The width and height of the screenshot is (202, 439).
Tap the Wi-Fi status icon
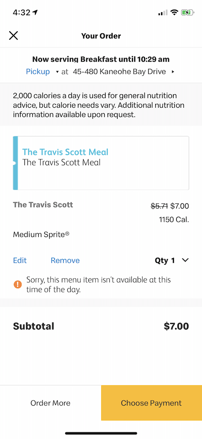[x=174, y=12]
